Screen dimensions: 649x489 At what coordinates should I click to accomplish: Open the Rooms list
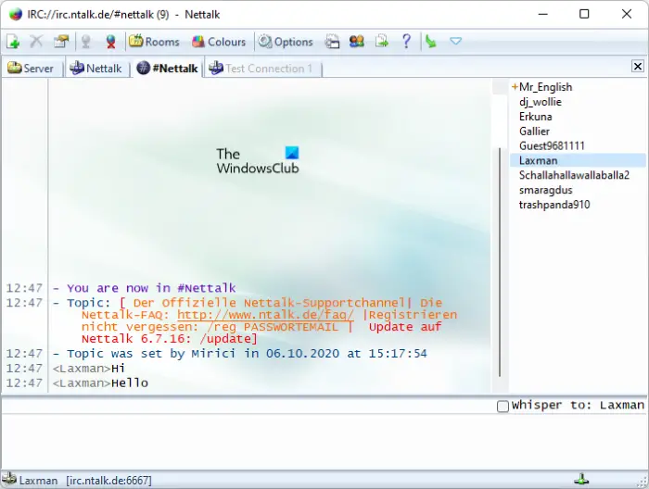tap(154, 42)
